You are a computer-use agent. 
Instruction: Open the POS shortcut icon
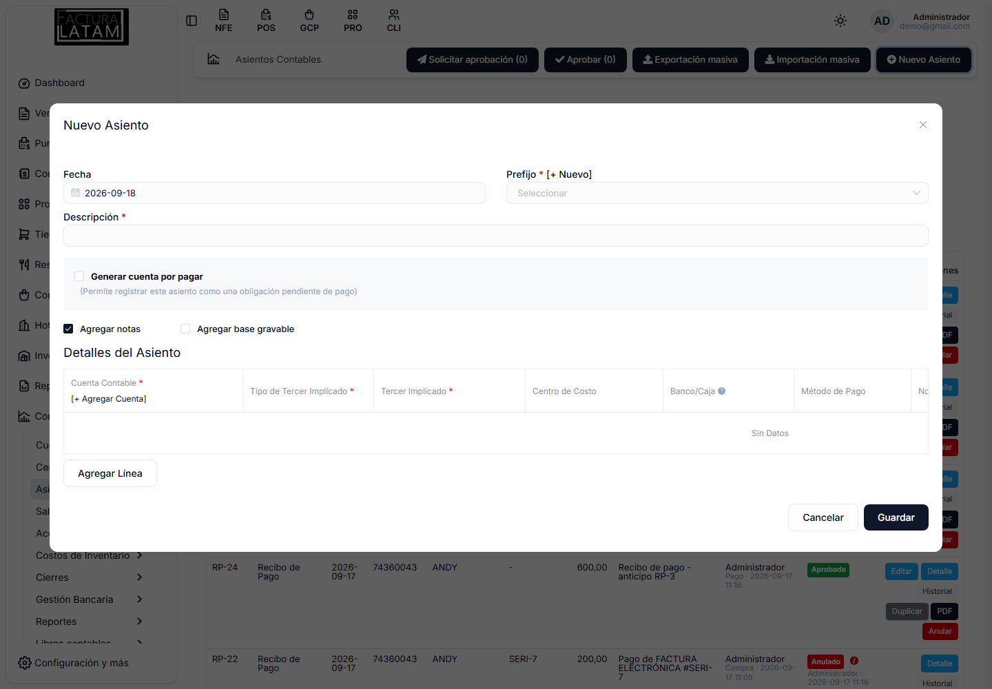click(266, 21)
